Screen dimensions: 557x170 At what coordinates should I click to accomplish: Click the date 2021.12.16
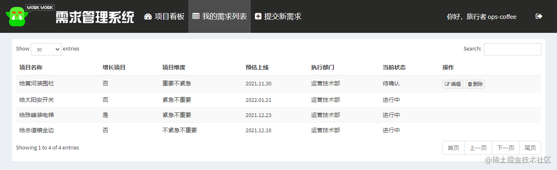click(x=259, y=131)
